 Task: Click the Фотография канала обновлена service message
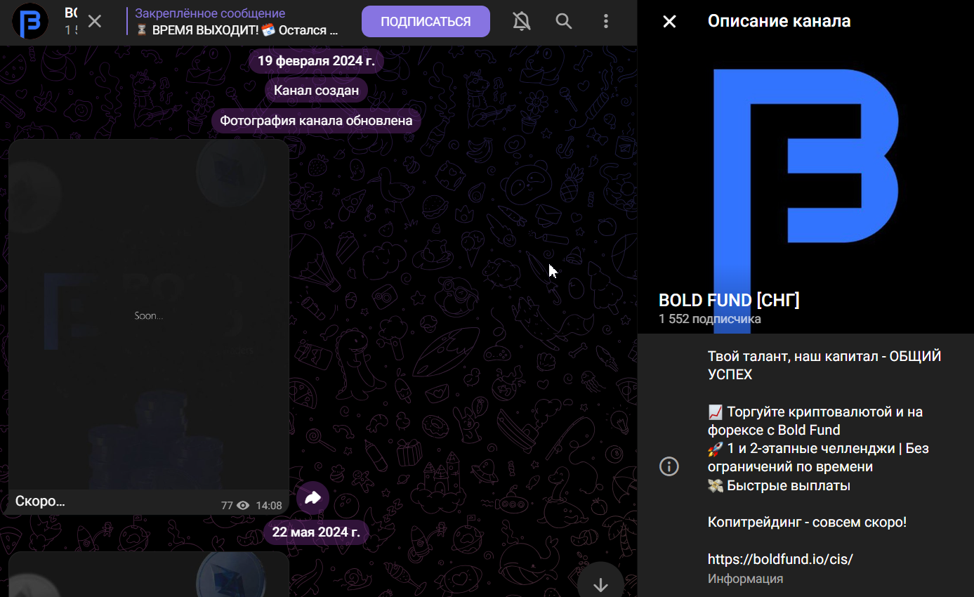pyautogui.click(x=316, y=120)
